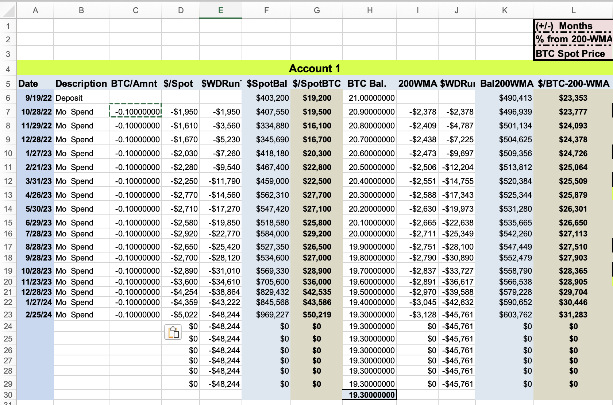Click the $/Spot heading cell
This screenshot has width=613, height=405.
tap(181, 84)
